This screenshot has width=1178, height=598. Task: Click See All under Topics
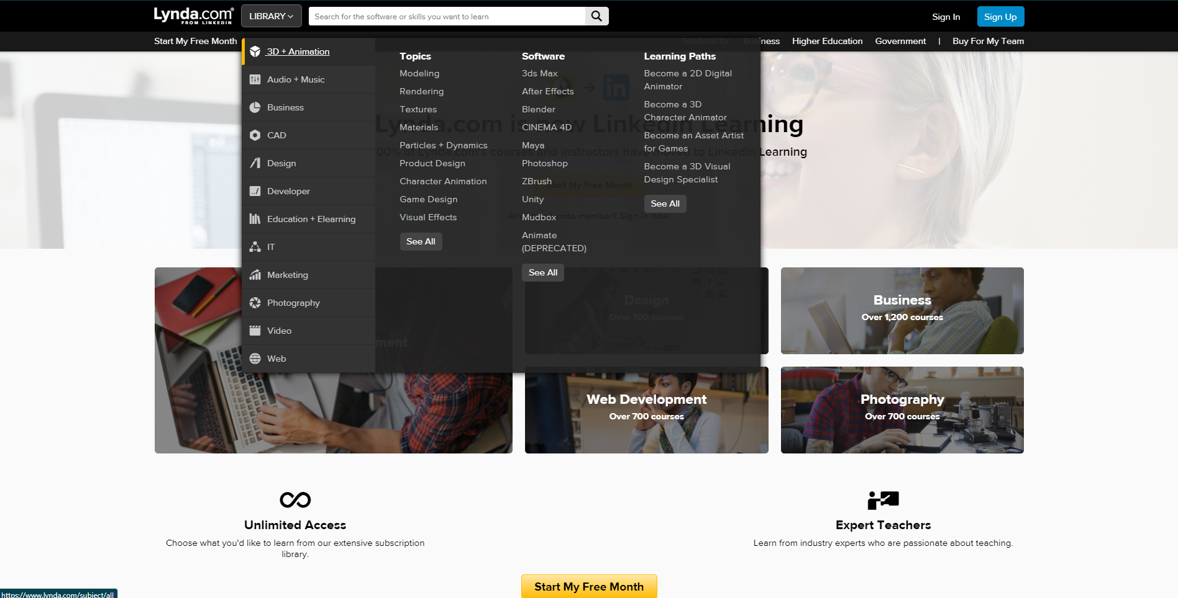[x=421, y=241]
